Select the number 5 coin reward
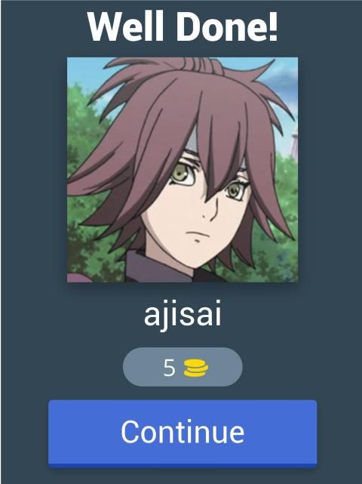 click(169, 368)
